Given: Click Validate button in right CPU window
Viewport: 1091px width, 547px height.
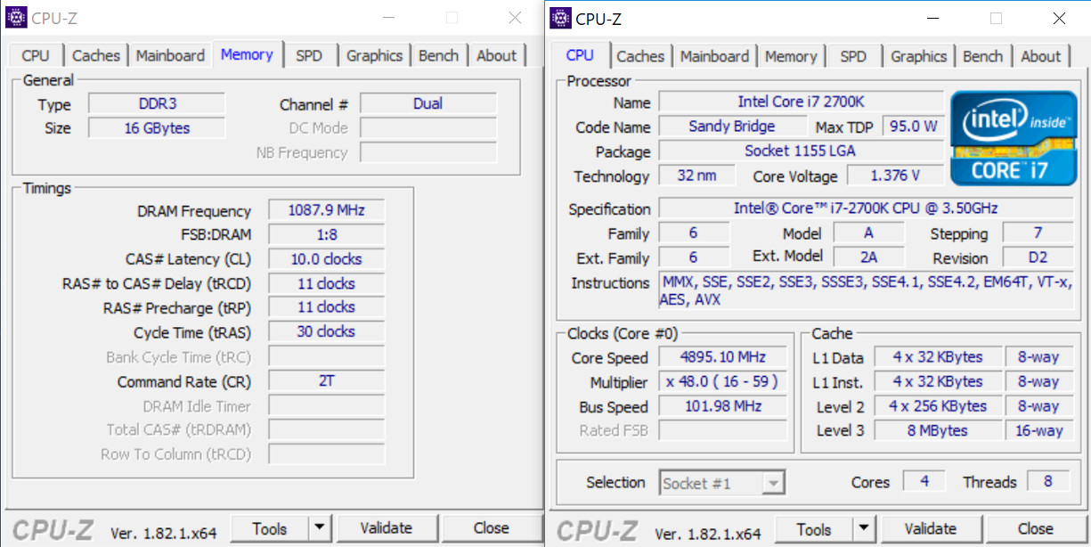Looking at the screenshot, I should [931, 529].
